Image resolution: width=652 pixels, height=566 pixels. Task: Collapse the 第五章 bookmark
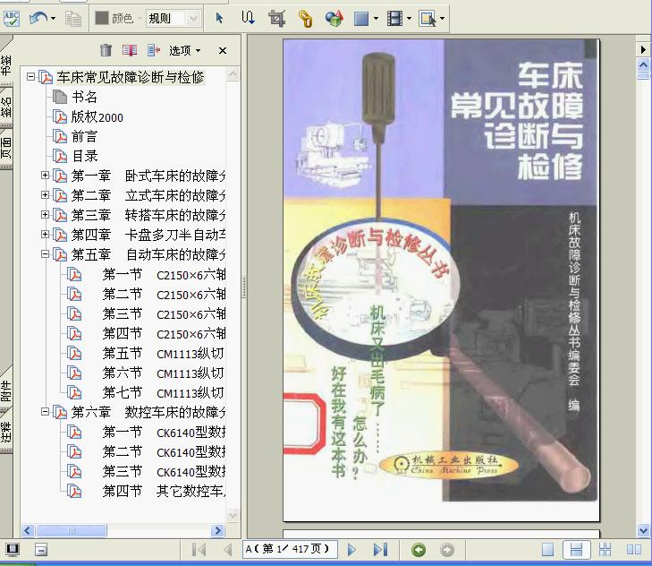pos(45,253)
